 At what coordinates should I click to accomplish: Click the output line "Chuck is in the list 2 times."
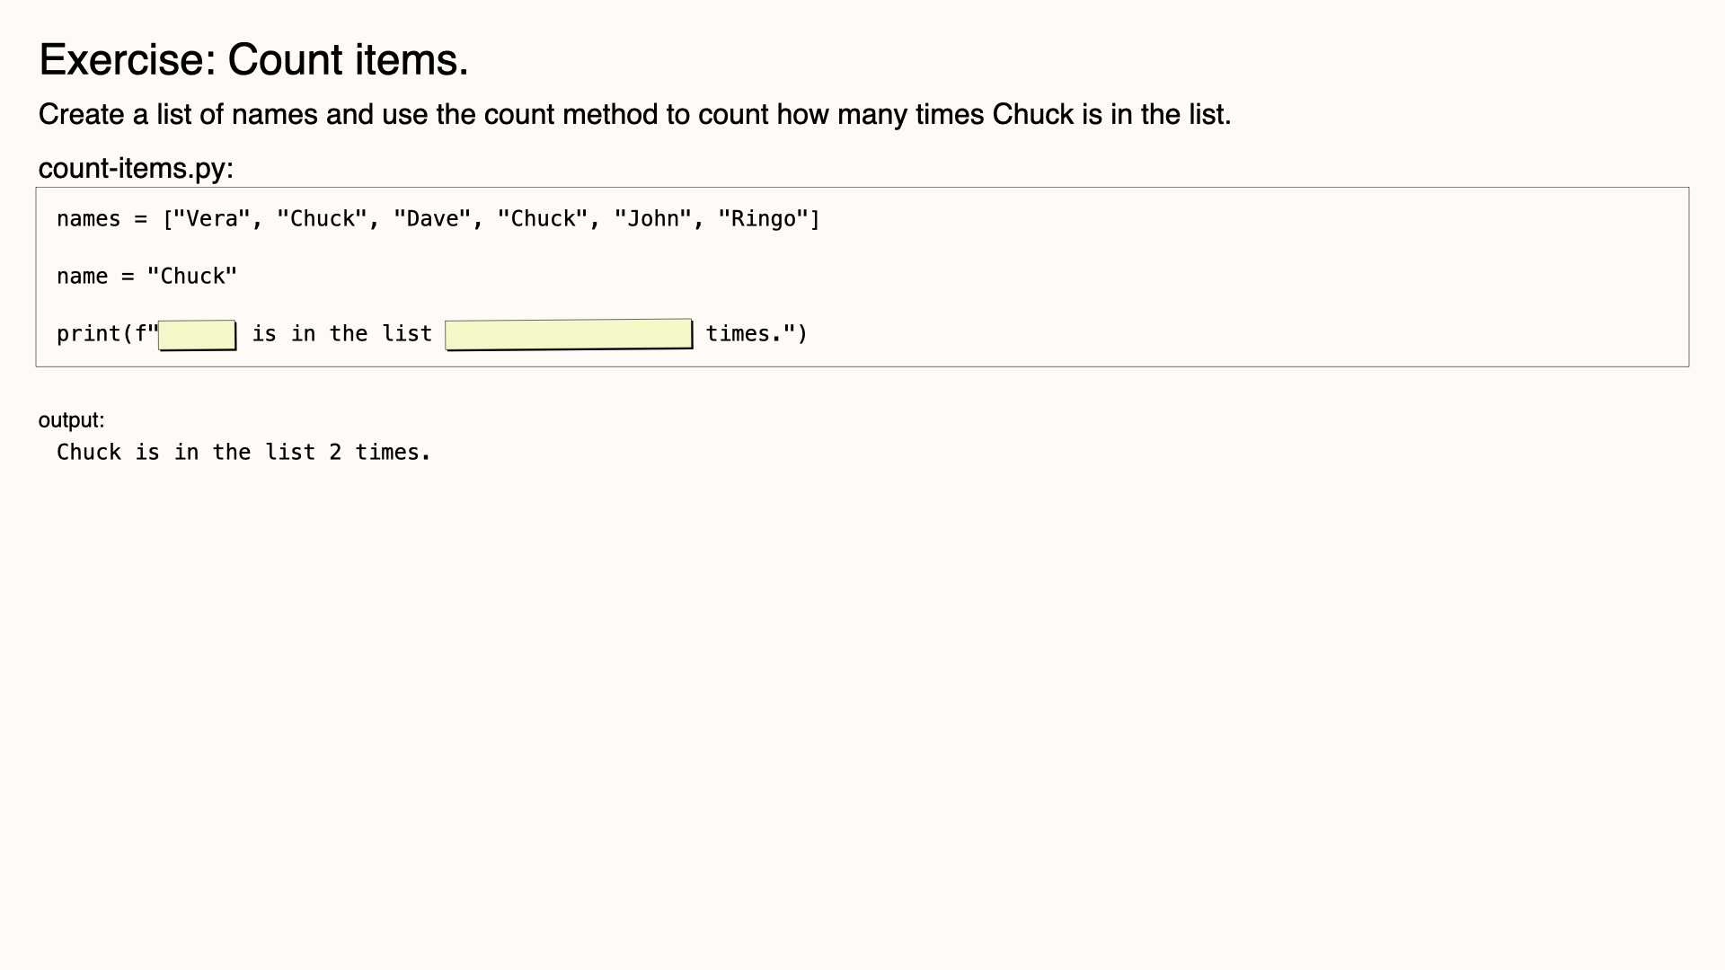(244, 453)
